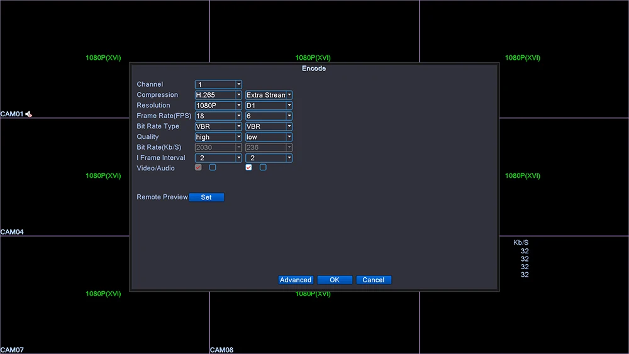
Task: Open main stream I Frame Interval dropdown
Action: [218, 158]
